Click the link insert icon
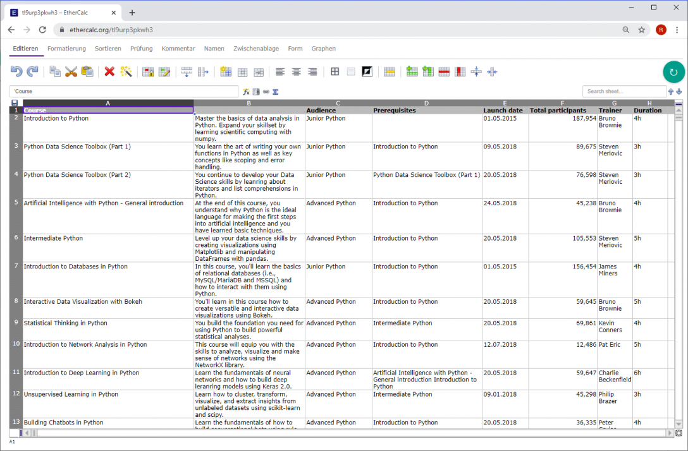Image resolution: width=688 pixels, height=451 pixels. 266,92
